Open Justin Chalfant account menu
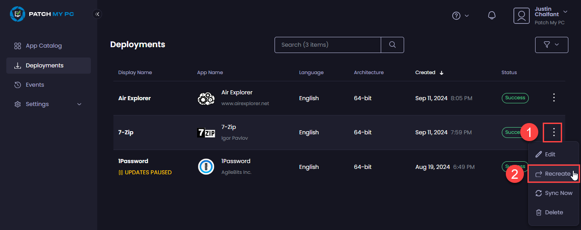 point(540,16)
